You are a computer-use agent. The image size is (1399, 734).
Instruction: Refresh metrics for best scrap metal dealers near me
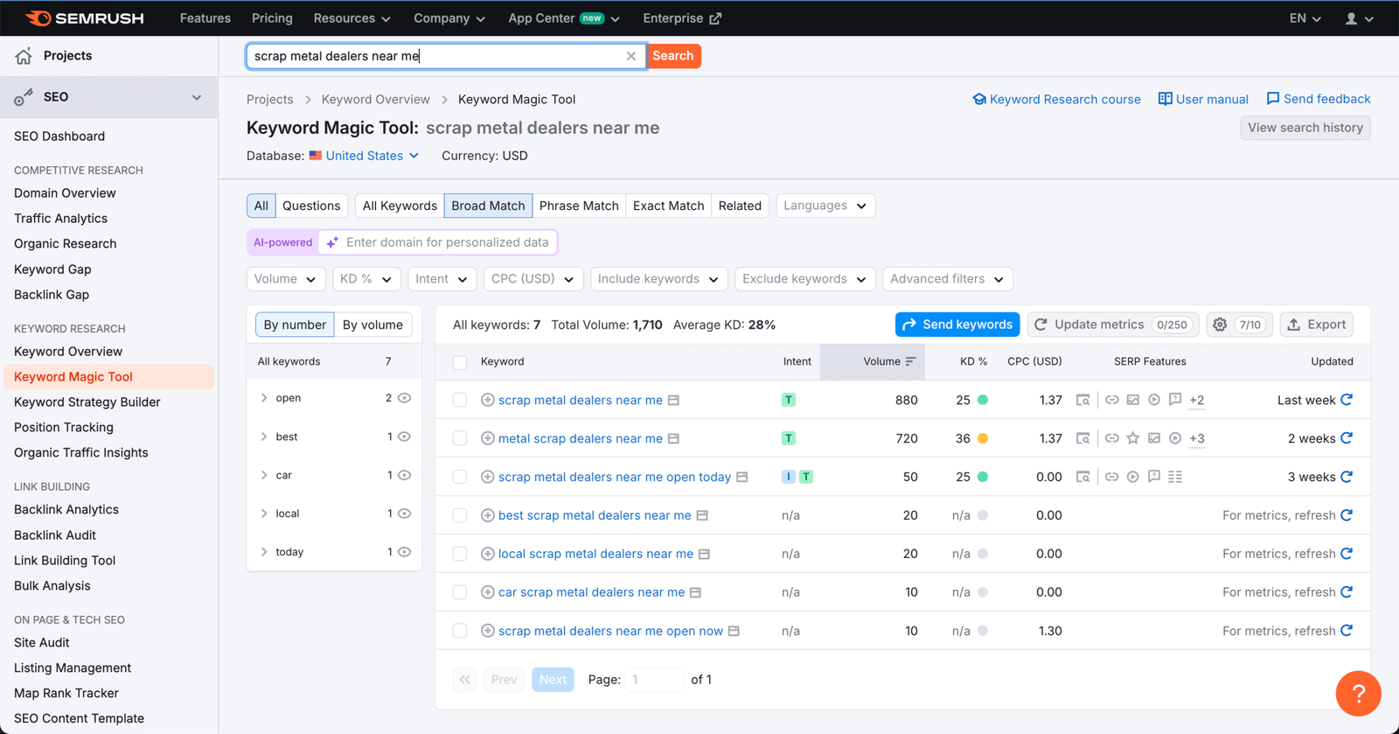click(x=1347, y=515)
